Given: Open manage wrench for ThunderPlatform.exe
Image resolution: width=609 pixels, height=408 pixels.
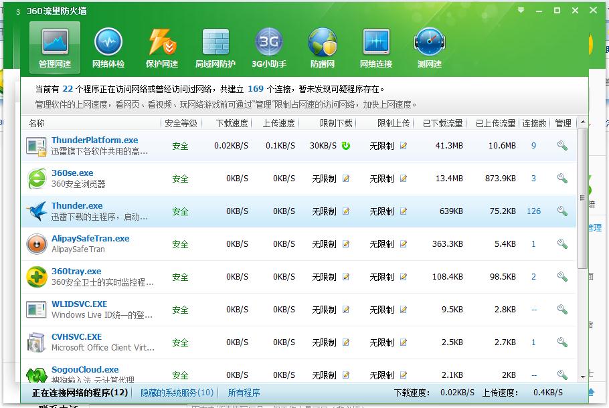Looking at the screenshot, I should (x=562, y=146).
